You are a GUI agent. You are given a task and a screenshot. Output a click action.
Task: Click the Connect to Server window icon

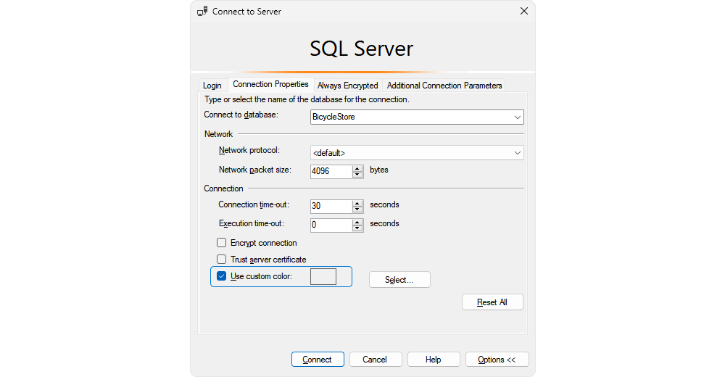[202, 11]
